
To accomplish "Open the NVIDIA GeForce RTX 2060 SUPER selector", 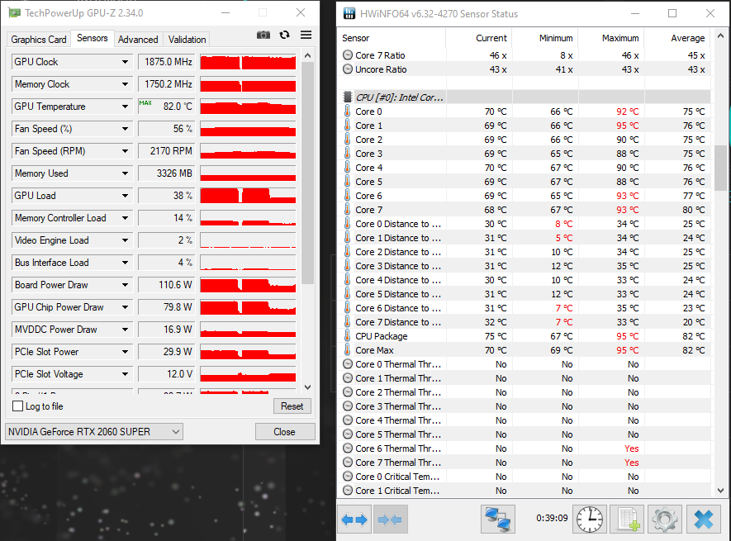I will coord(93,432).
